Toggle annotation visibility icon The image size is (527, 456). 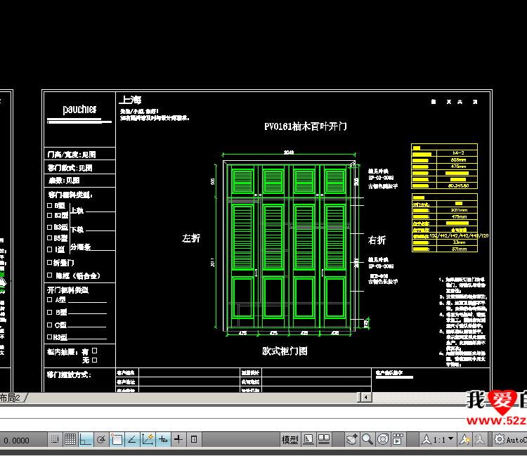pyautogui.click(x=465, y=439)
